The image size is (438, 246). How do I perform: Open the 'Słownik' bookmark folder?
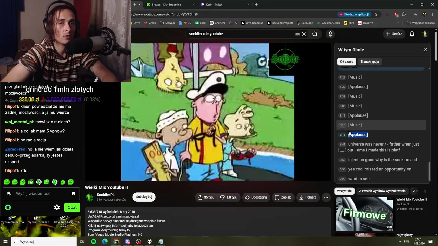[x=167, y=23]
